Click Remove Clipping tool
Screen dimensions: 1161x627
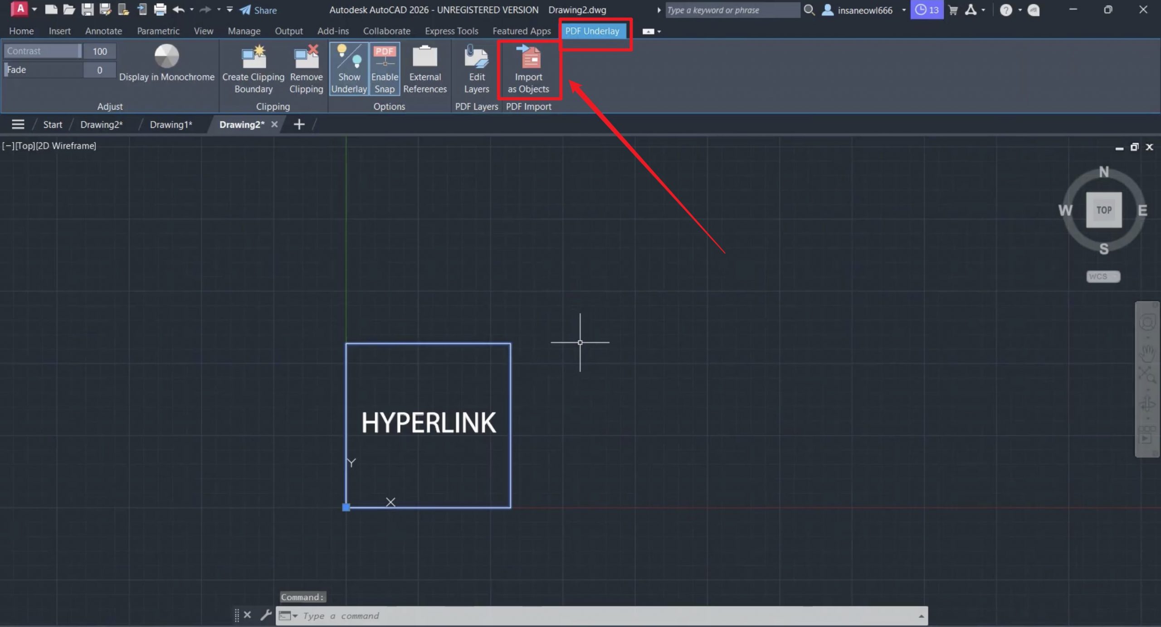[306, 69]
